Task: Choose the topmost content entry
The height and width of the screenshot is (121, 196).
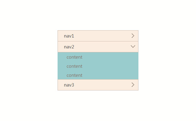Action: 74,57
